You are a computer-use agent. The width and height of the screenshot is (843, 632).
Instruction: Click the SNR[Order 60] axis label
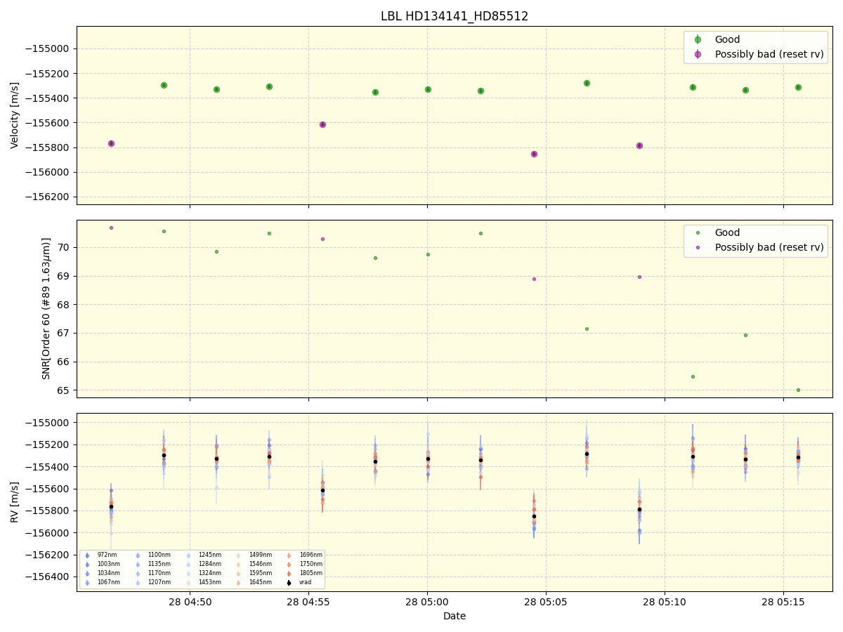pos(46,308)
